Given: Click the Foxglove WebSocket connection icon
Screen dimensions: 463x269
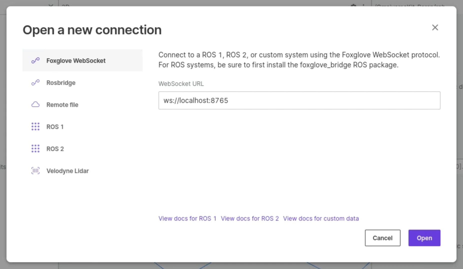Looking at the screenshot, I should [35, 60].
